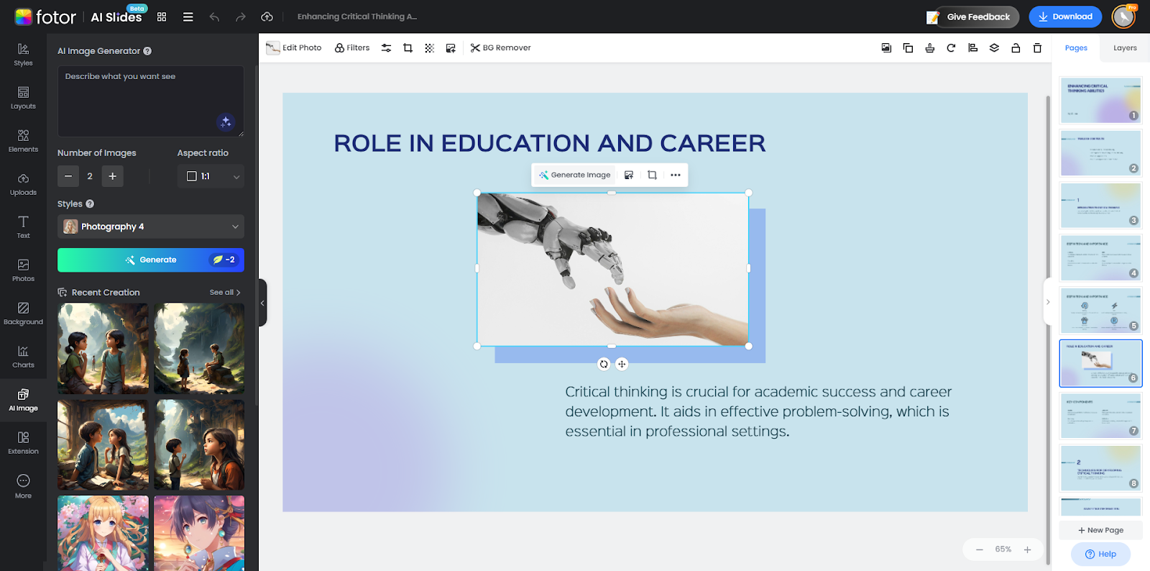This screenshot has height=571, width=1150.
Task: Click See all recent creations link
Action: [225, 293]
